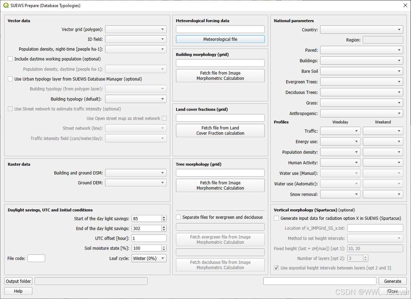This screenshot has height=299, width=411.
Task: Open the Grass parameter dropdown
Action: click(x=361, y=103)
